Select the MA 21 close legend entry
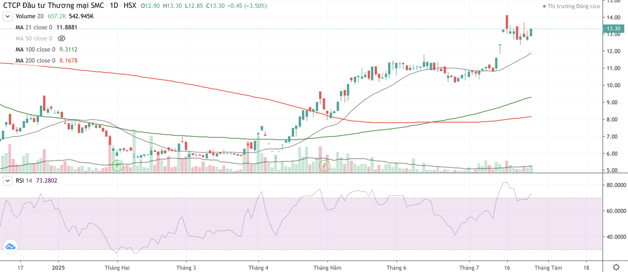Viewport: 628px width, 272px height. click(x=34, y=27)
